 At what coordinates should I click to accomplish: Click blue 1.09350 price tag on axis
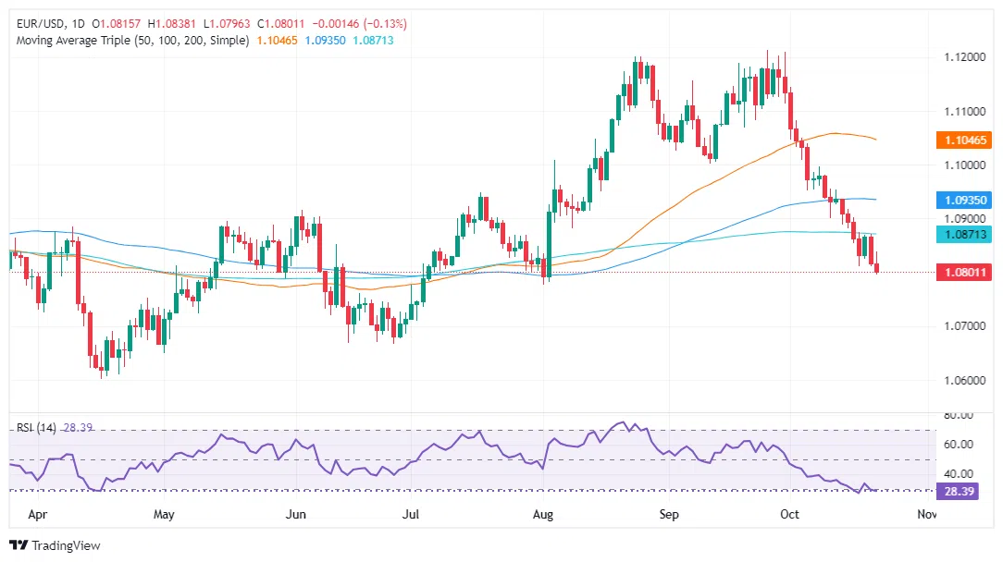click(966, 200)
